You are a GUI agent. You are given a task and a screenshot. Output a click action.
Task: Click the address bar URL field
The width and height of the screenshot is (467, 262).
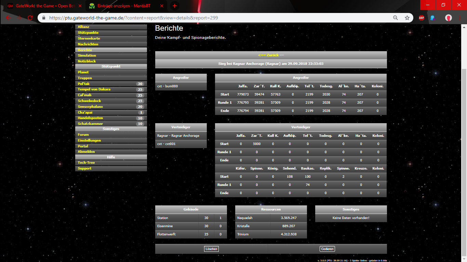(x=219, y=18)
